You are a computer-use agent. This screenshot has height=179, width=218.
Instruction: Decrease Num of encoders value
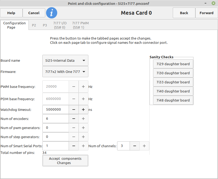point(74,119)
